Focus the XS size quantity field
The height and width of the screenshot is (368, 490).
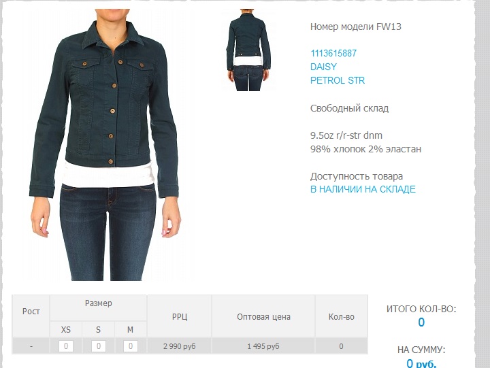point(66,346)
